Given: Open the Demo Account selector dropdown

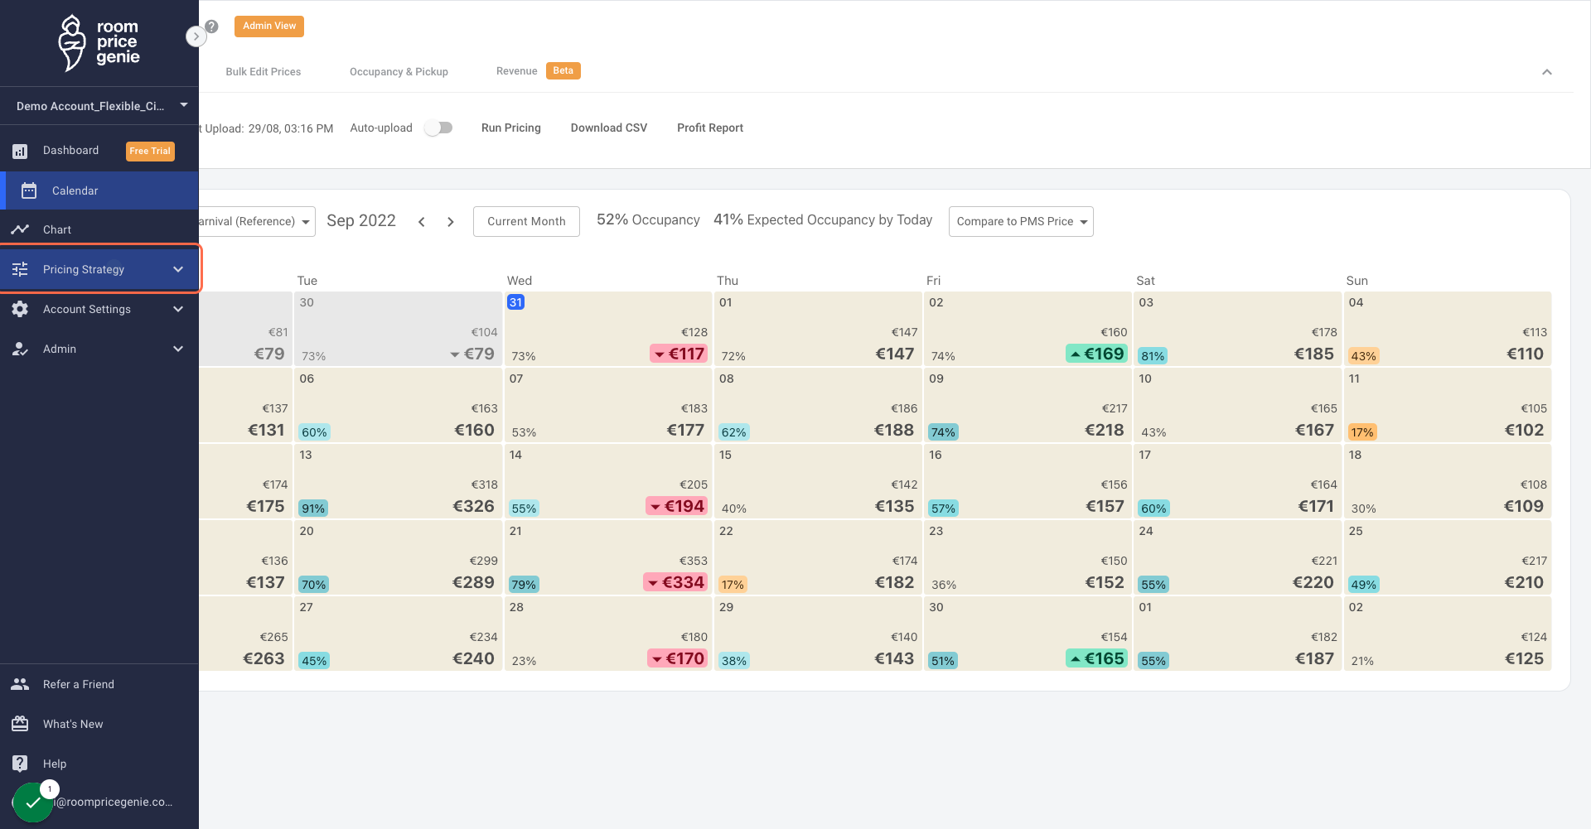Looking at the screenshot, I should [x=99, y=106].
